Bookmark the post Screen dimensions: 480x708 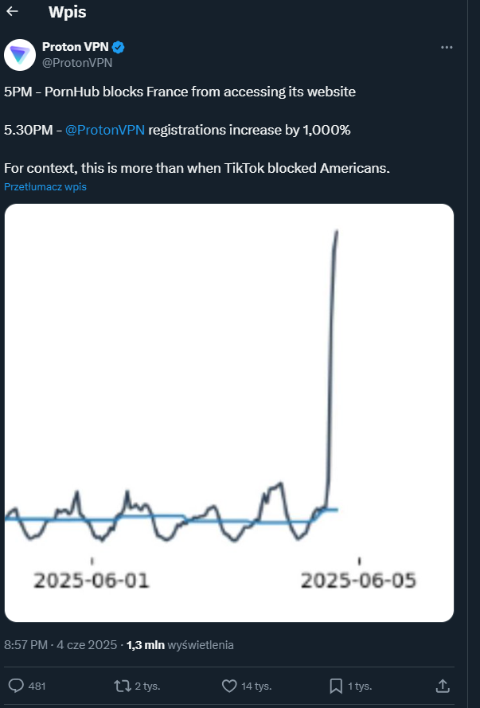(x=336, y=686)
